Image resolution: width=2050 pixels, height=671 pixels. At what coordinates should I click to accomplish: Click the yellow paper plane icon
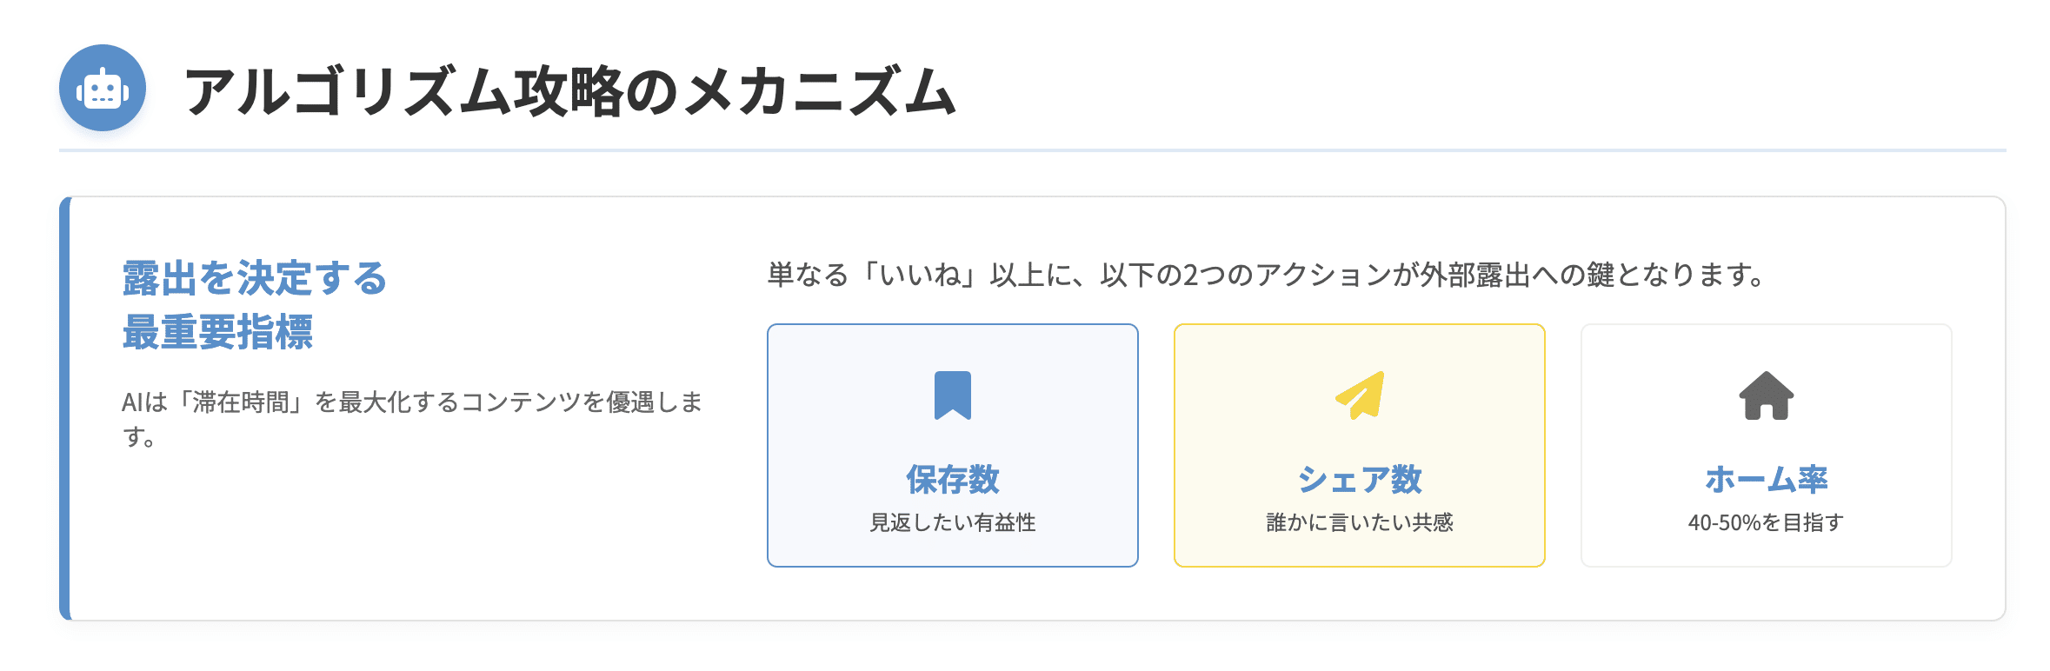[x=1360, y=395]
